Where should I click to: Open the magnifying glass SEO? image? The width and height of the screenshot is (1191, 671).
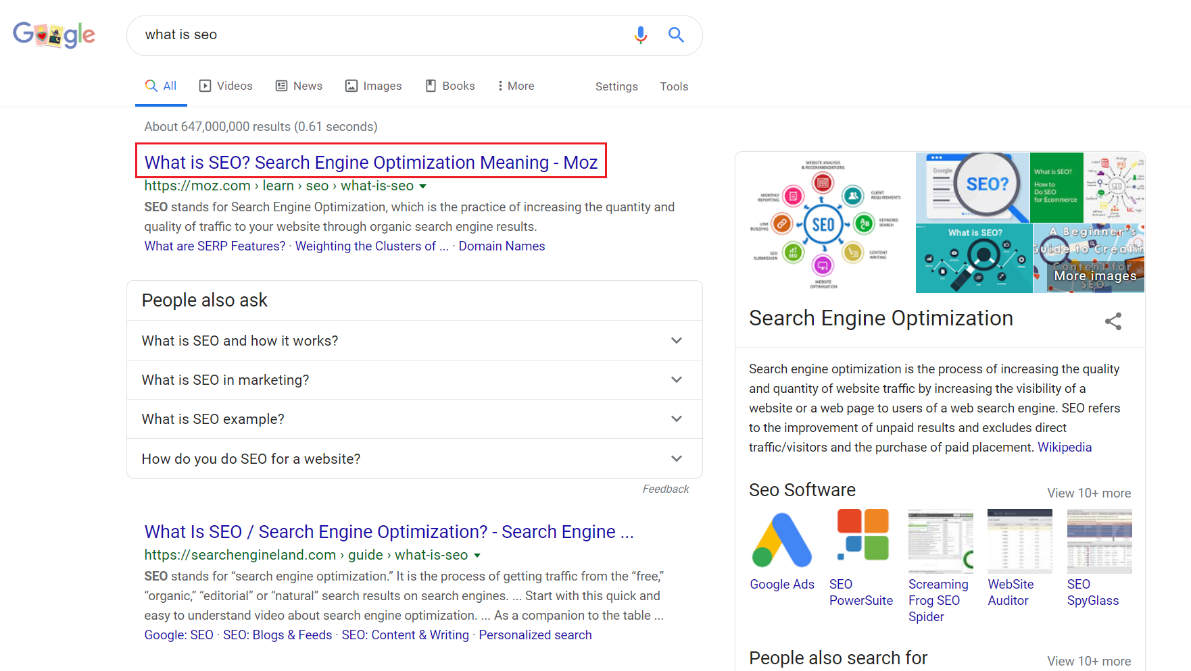[973, 188]
